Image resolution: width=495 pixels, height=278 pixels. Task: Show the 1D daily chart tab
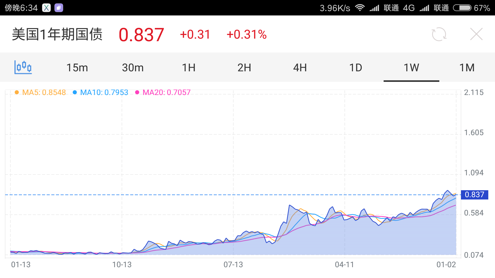356,67
